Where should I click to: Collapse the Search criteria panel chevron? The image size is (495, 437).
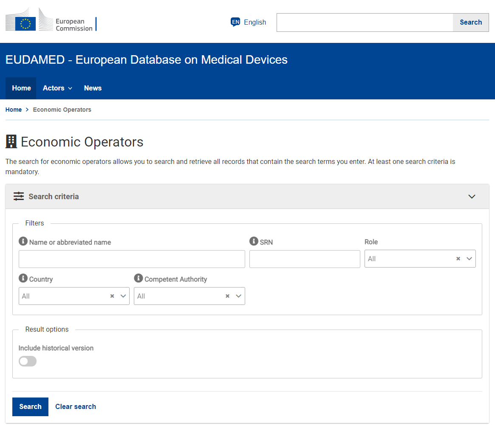point(472,197)
